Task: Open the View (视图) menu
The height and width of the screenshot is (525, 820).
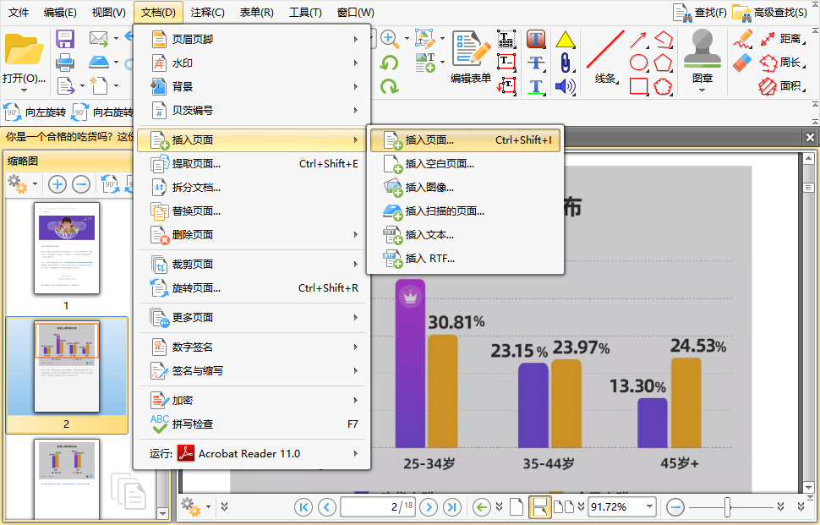Action: point(109,13)
